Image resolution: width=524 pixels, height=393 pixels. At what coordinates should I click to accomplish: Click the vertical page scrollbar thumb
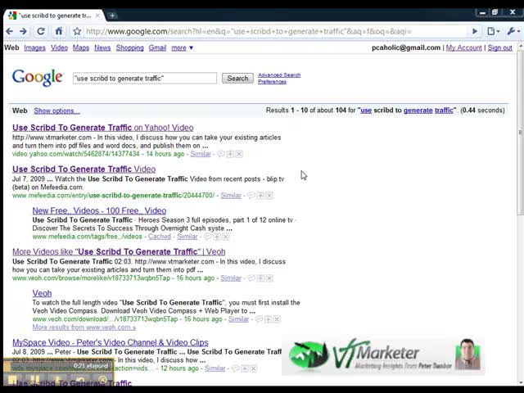[521, 132]
